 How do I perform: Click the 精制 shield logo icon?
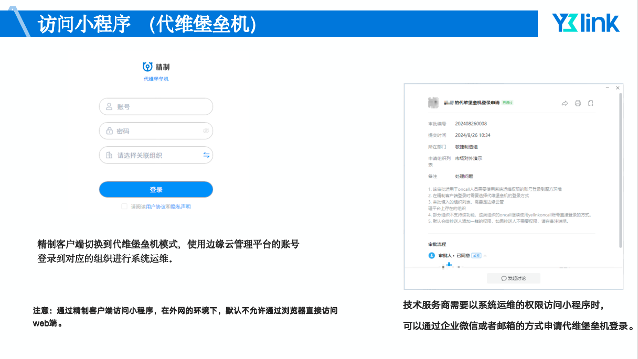[147, 67]
